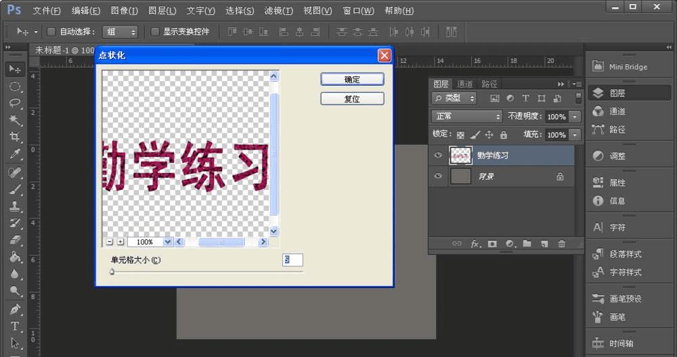This screenshot has height=357, width=677.
Task: Switch to the 通道 tab in the layers panel
Action: click(465, 84)
